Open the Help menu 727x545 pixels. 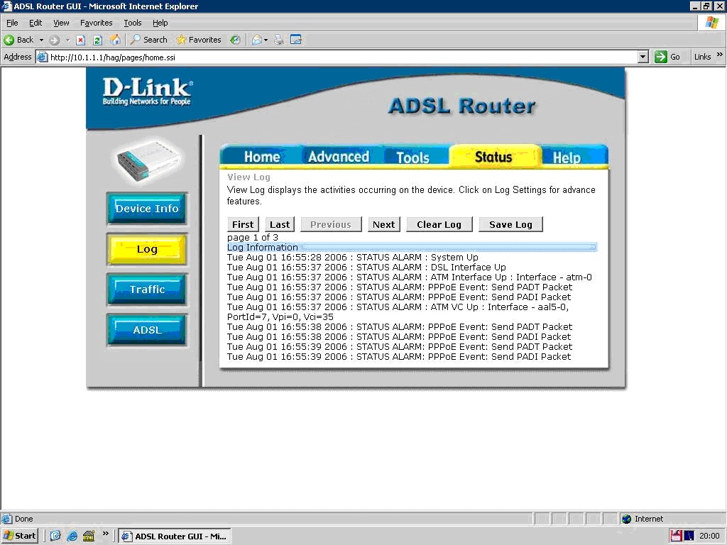click(160, 23)
